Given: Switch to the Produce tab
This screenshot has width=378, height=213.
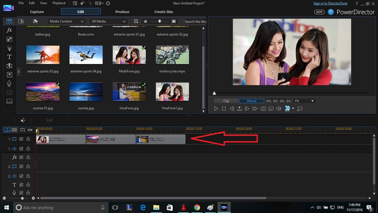Looking at the screenshot, I should pyautogui.click(x=122, y=12).
